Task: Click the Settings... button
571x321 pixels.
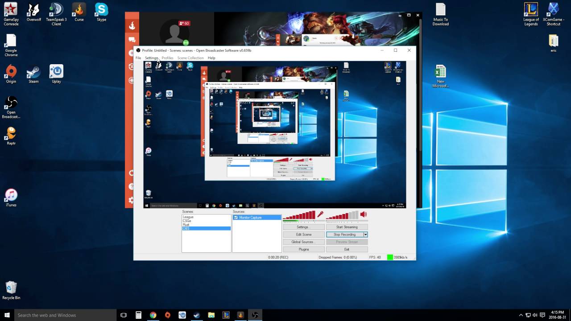Action: coord(303,227)
